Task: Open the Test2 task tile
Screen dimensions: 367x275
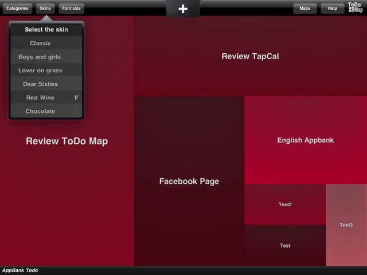Action: coord(285,205)
